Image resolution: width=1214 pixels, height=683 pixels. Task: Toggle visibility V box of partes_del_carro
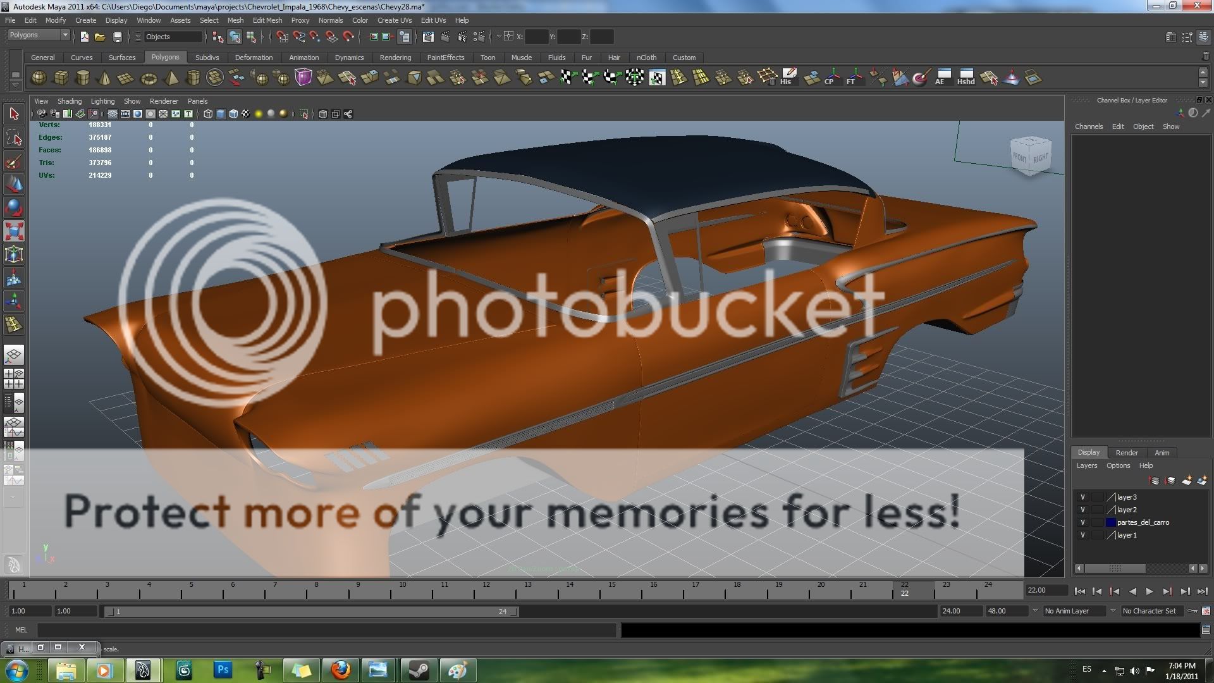1082,522
